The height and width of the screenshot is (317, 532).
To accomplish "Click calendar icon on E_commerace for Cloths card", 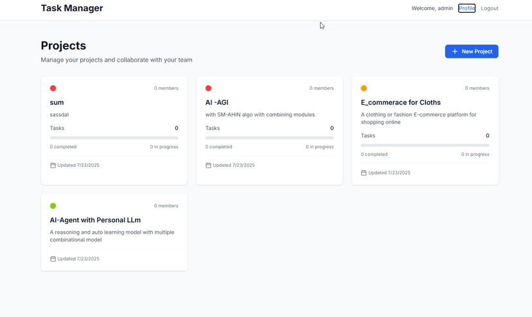I will [x=364, y=173].
